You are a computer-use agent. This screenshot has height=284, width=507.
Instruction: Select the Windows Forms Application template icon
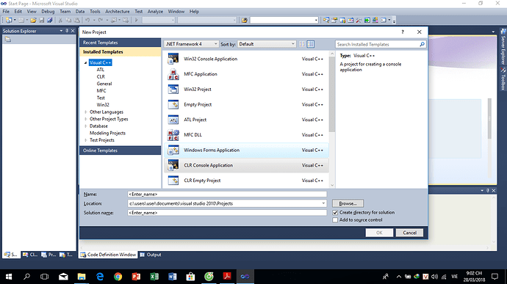pyautogui.click(x=173, y=150)
